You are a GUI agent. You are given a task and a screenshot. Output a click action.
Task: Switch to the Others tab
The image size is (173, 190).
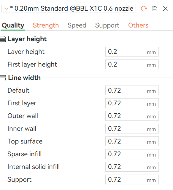138,25
